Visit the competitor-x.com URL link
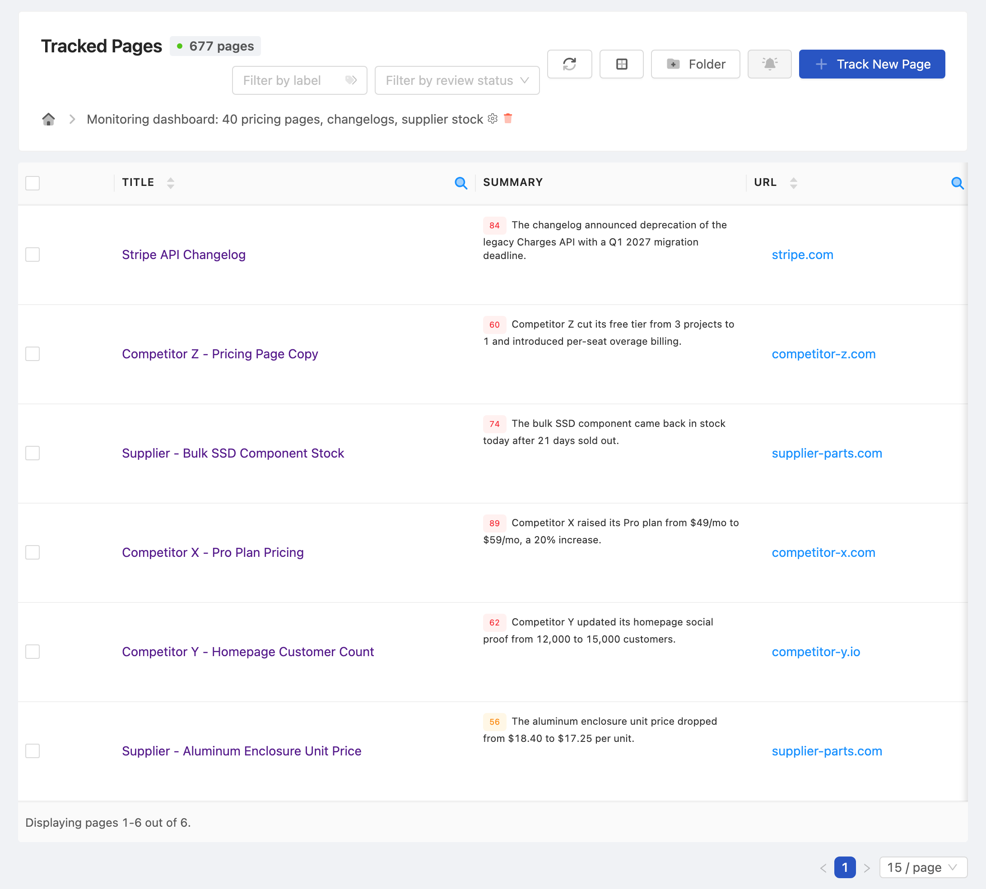Screen dimensions: 986x889 pyautogui.click(x=823, y=552)
